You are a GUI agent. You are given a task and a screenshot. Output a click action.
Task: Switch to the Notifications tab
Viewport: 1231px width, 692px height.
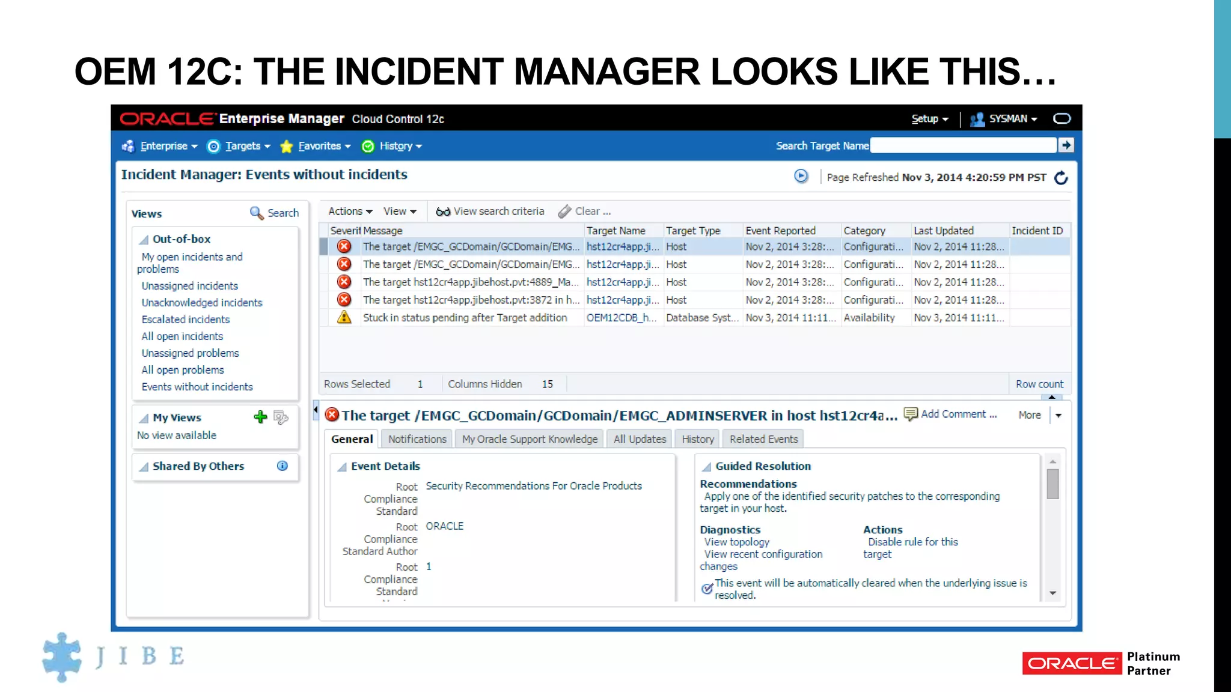[417, 439]
